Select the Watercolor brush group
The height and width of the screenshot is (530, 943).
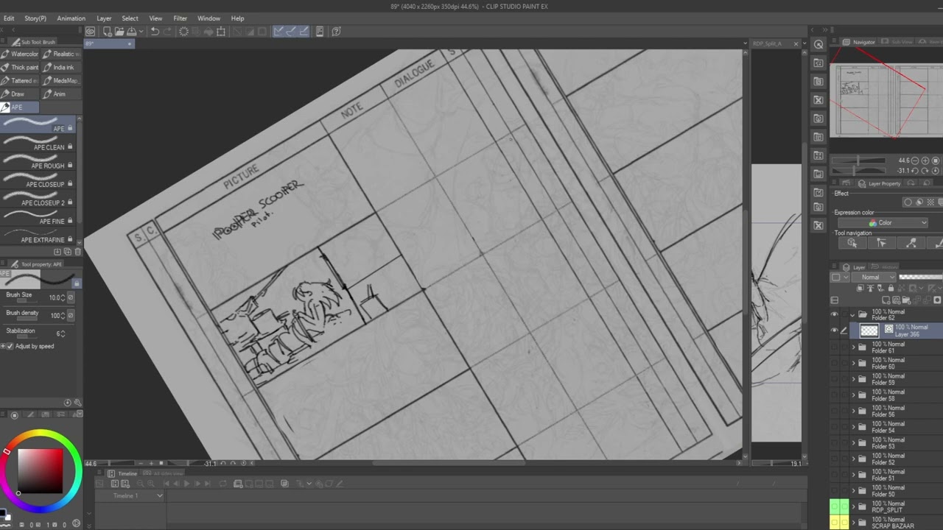(x=20, y=54)
